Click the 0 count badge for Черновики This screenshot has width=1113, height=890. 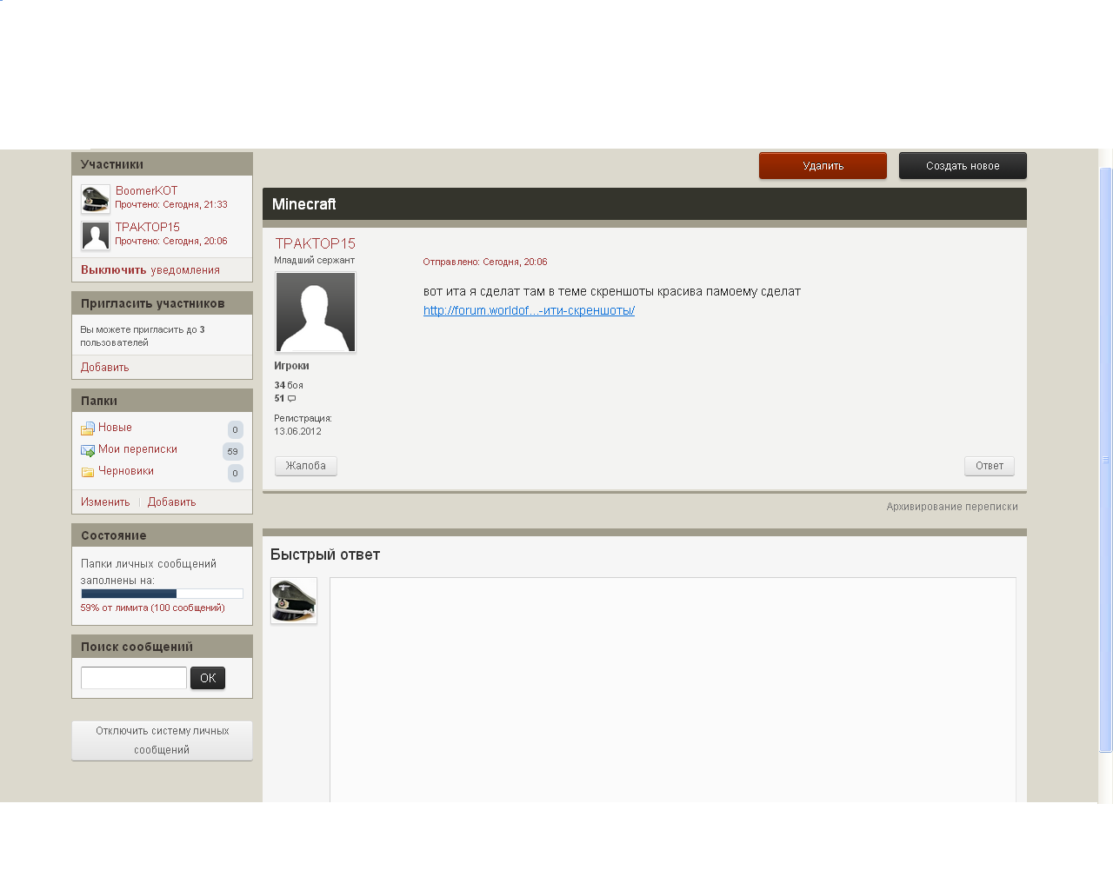(x=235, y=473)
